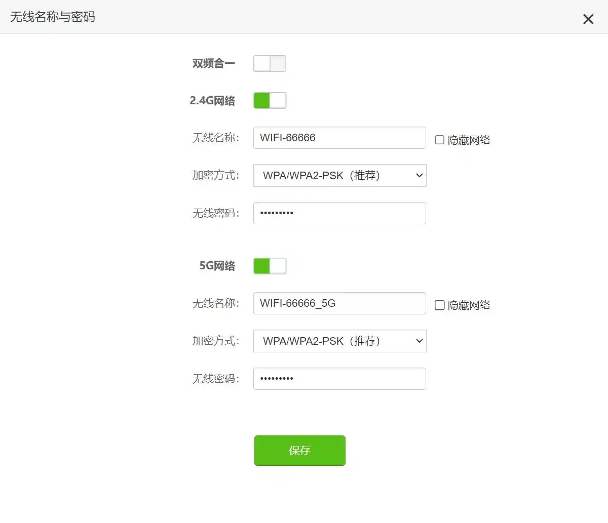Select the 5G 无线密码 password field
Viewport: 608px width, 523px height.
coord(339,379)
